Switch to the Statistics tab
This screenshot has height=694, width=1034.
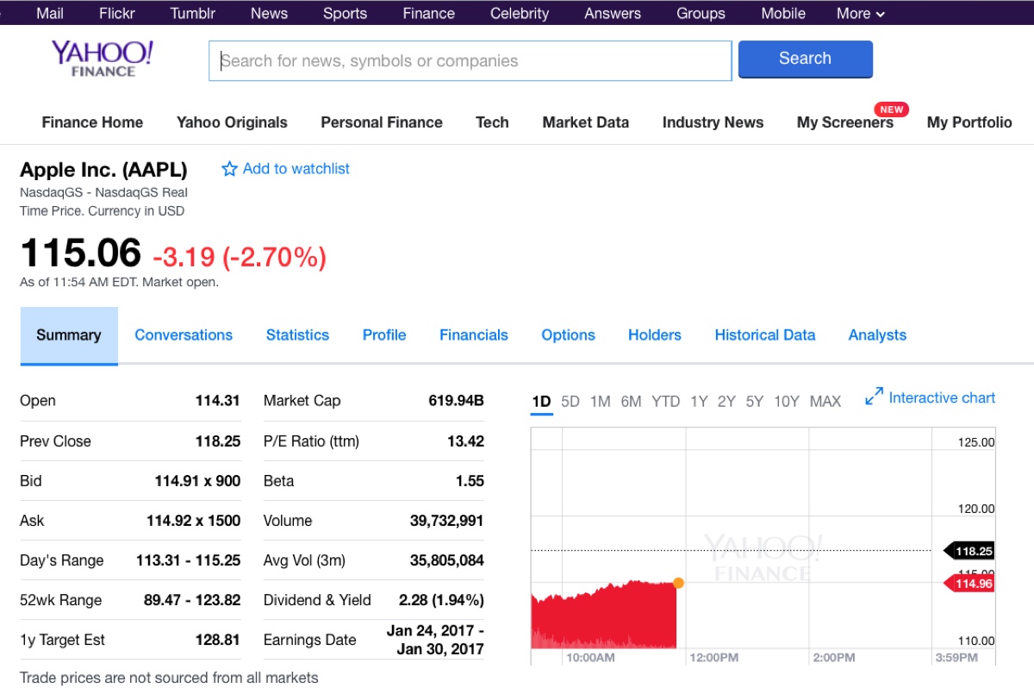pyautogui.click(x=297, y=334)
